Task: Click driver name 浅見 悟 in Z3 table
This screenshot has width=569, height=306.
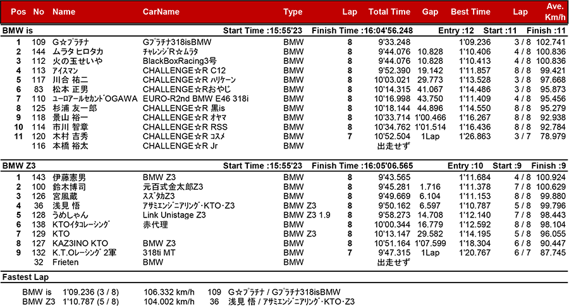Action: click(66, 206)
